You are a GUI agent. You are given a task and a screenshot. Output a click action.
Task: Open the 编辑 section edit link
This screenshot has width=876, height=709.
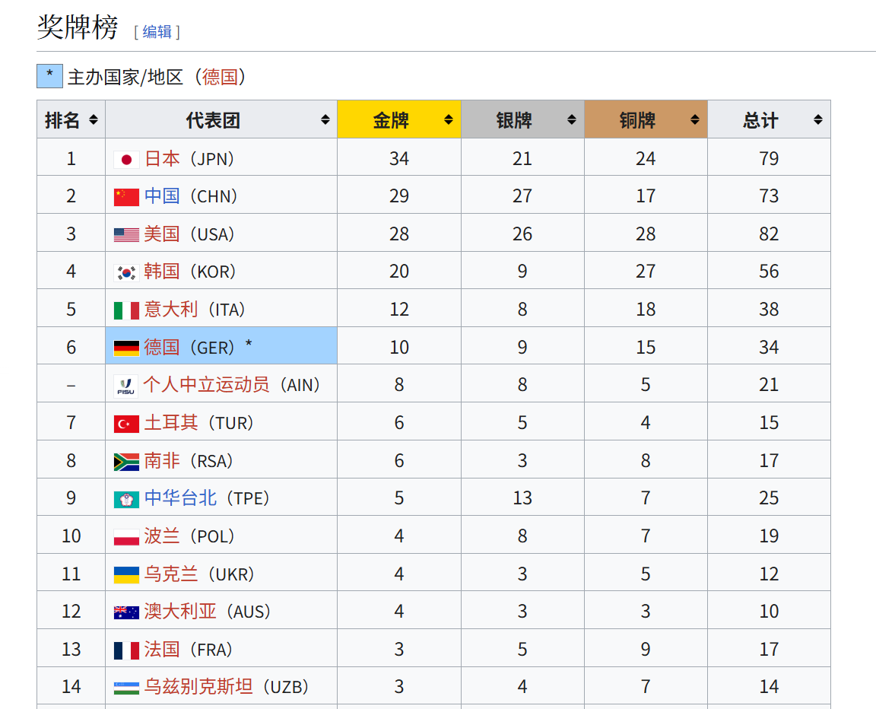(157, 32)
